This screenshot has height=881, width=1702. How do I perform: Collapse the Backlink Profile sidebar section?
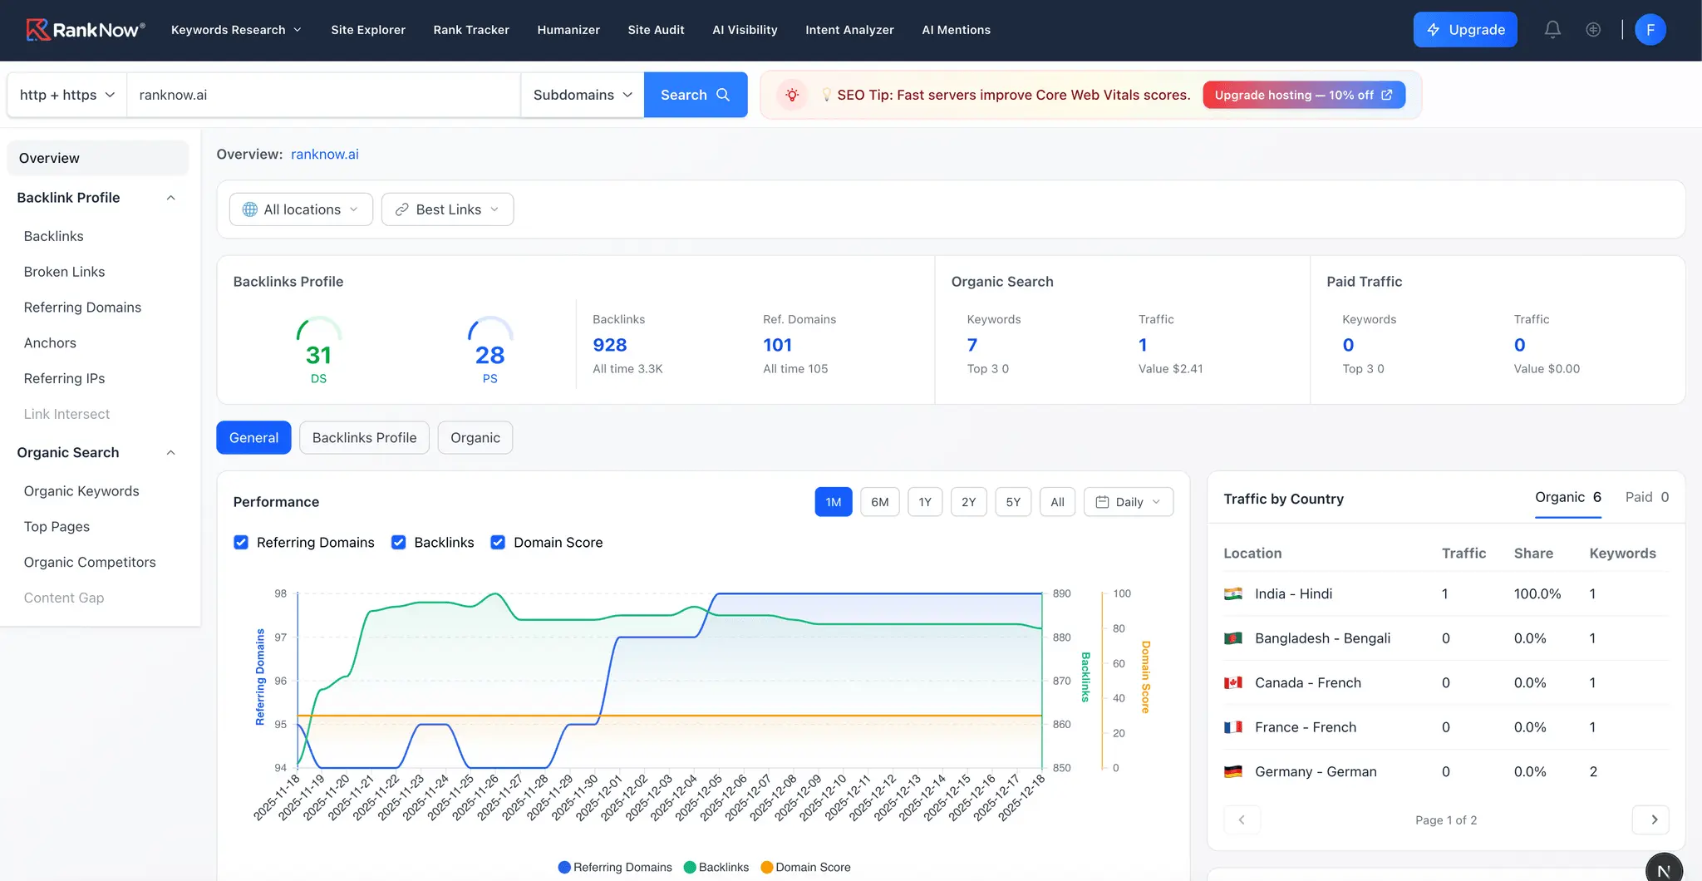[x=171, y=198]
